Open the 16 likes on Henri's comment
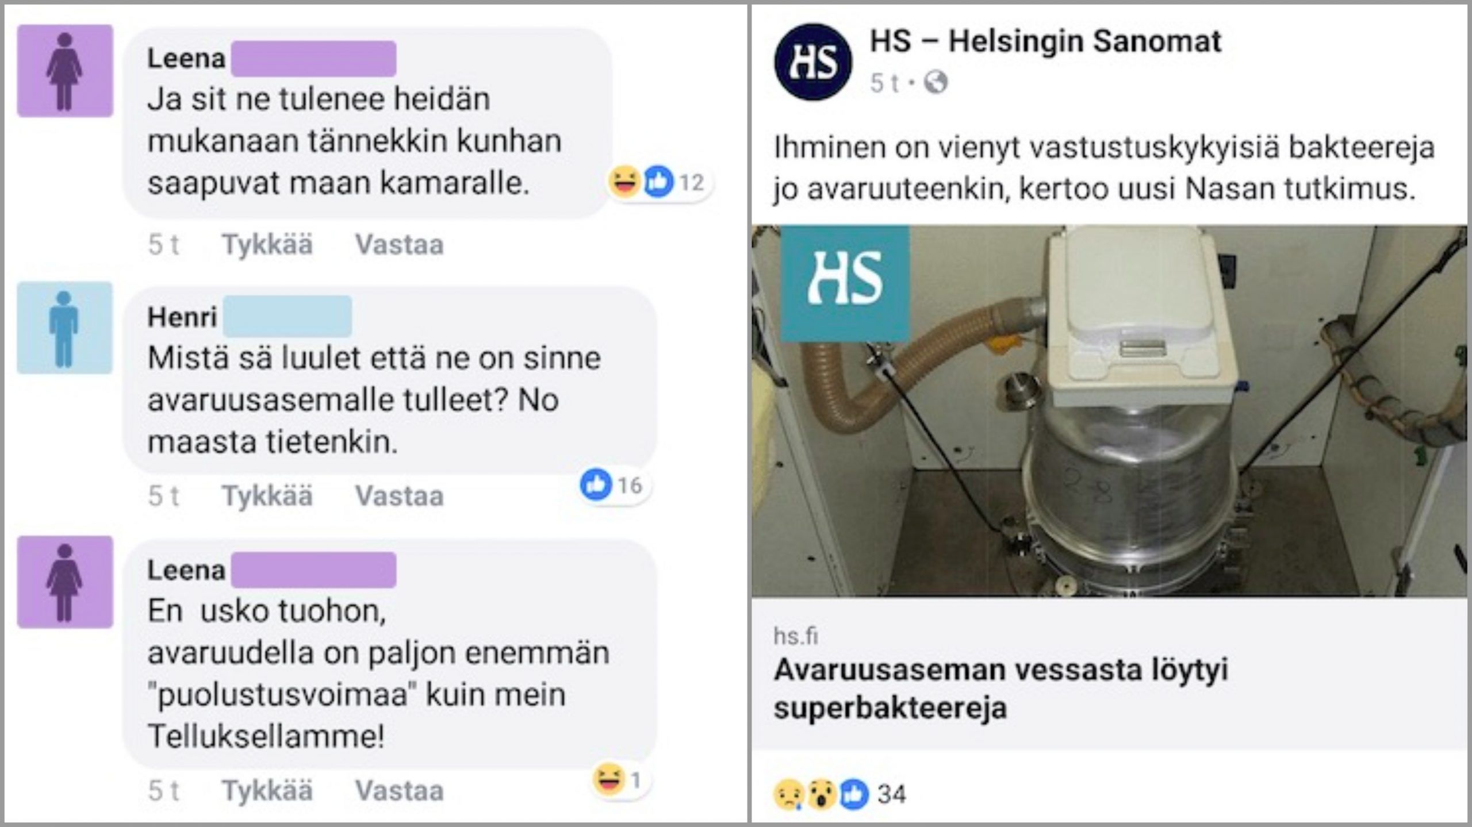Screen dimensions: 1472x827 coord(611,485)
